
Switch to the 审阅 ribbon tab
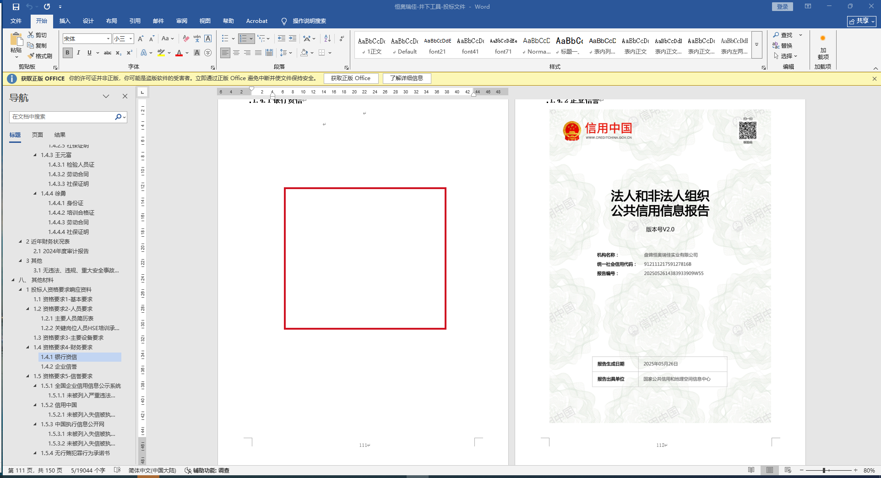coord(182,21)
